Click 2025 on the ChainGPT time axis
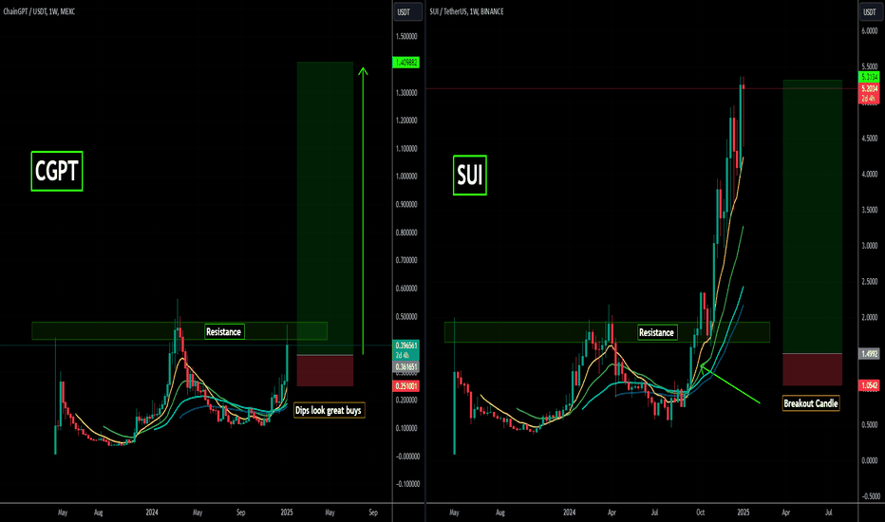The width and height of the screenshot is (885, 522). pyautogui.click(x=287, y=513)
